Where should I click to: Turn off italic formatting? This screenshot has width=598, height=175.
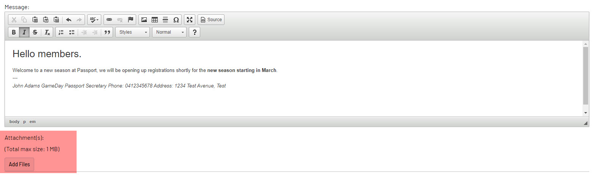pyautogui.click(x=24, y=32)
